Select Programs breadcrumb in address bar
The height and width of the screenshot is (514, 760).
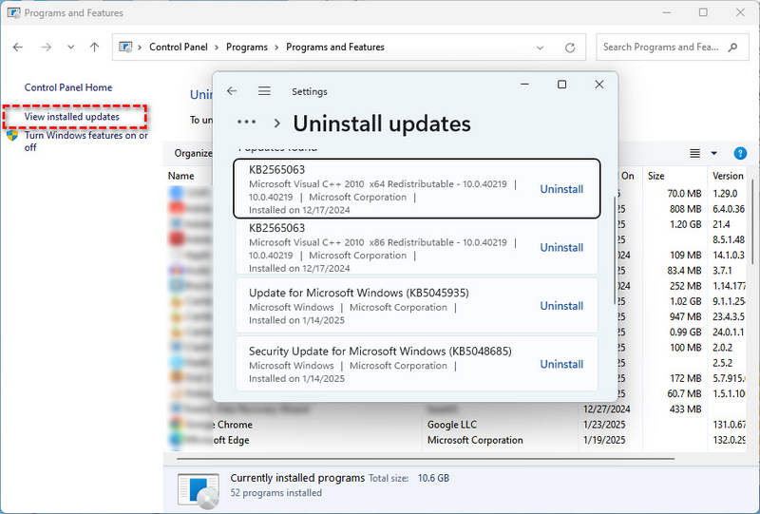coord(247,48)
